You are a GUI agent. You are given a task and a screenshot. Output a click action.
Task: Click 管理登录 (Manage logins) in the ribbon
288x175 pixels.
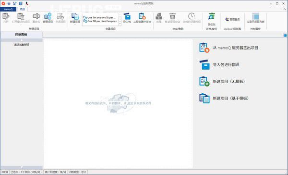(232, 19)
